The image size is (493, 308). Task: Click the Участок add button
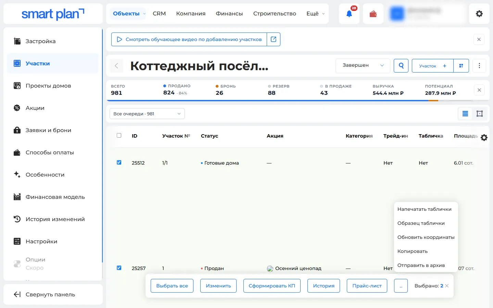click(x=433, y=66)
